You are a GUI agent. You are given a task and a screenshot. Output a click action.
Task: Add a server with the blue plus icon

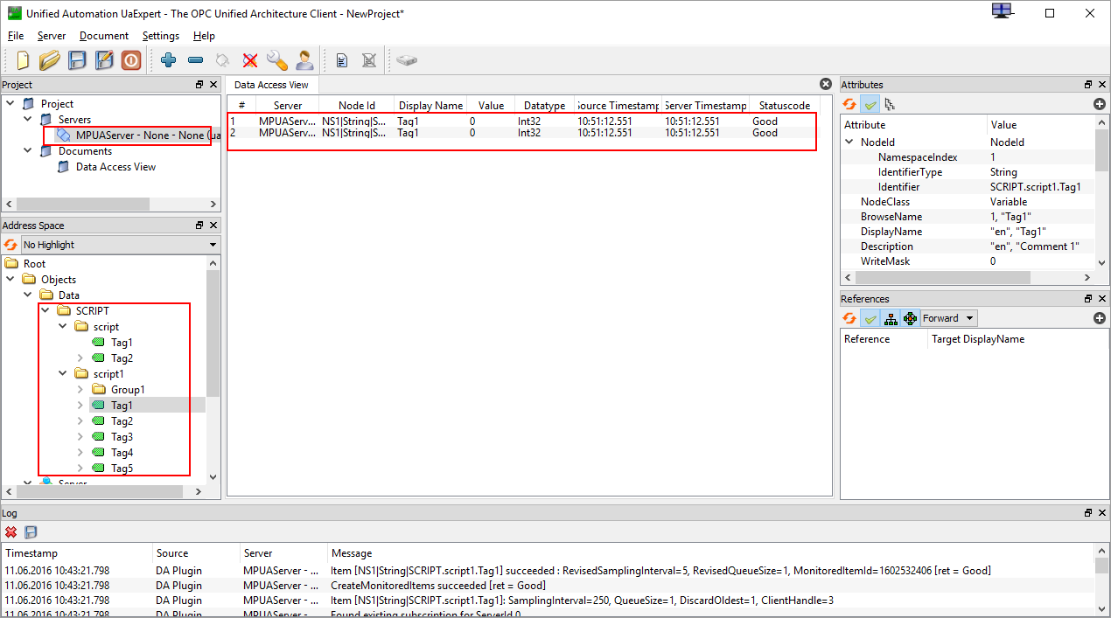[169, 60]
